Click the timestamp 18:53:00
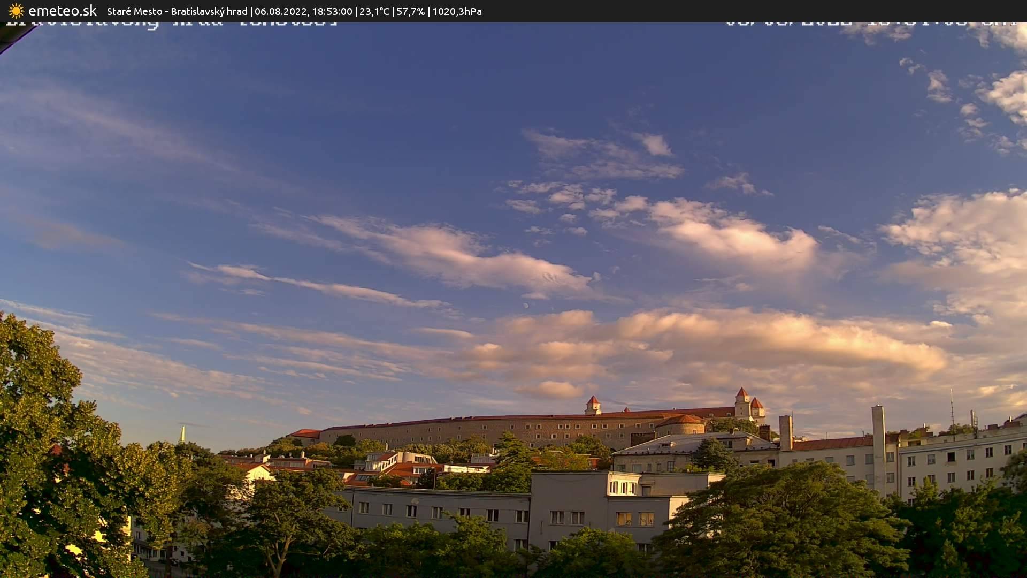Viewport: 1027px width, 578px height. (x=332, y=11)
